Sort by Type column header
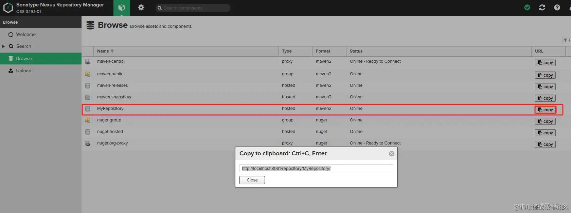 coord(295,51)
